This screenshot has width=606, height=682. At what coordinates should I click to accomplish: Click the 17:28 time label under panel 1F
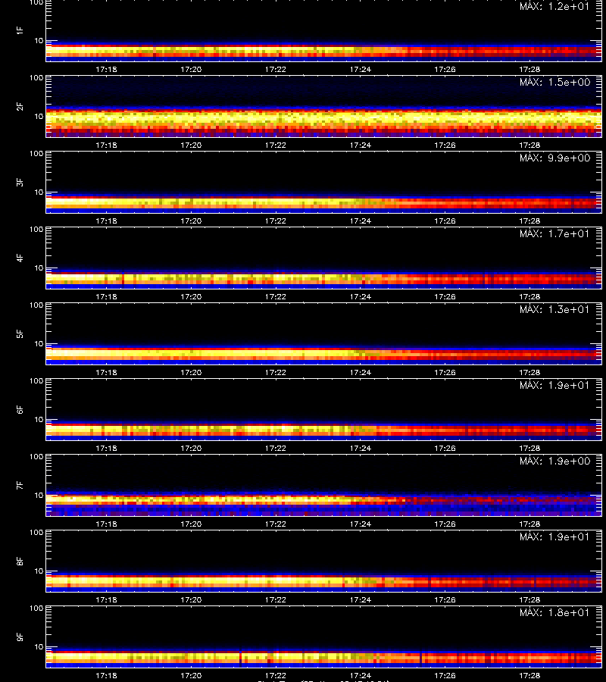pyautogui.click(x=529, y=69)
